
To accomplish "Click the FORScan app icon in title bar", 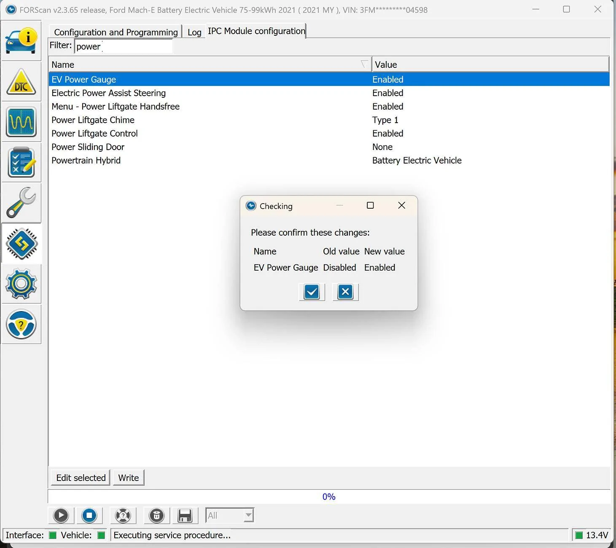I will (x=11, y=9).
